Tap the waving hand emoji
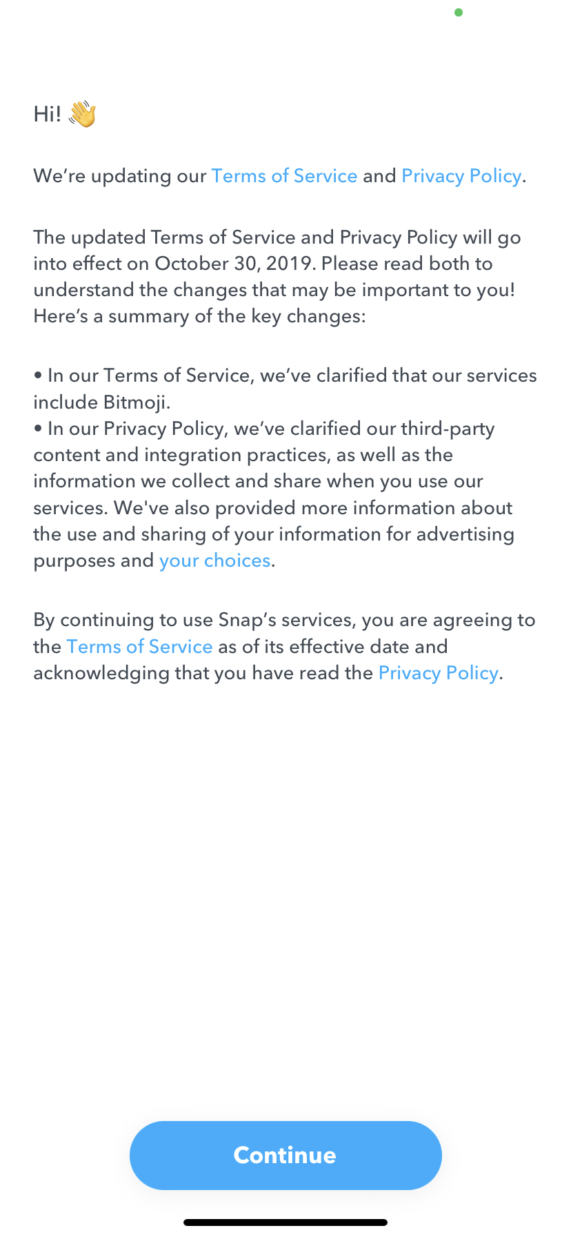The width and height of the screenshot is (571, 1237). click(82, 114)
